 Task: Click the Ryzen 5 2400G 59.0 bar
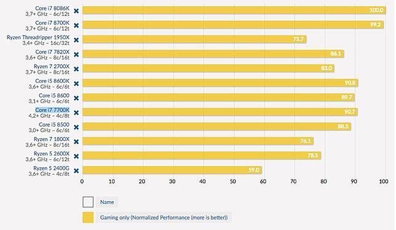[172, 170]
